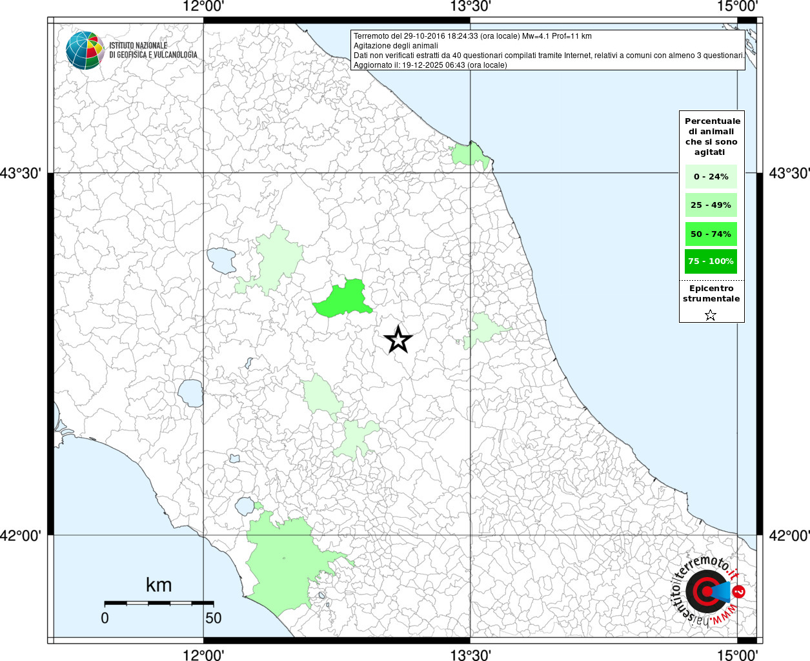The width and height of the screenshot is (810, 661).
Task: Click Lake Bolsena on the map
Action: pyautogui.click(x=191, y=392)
